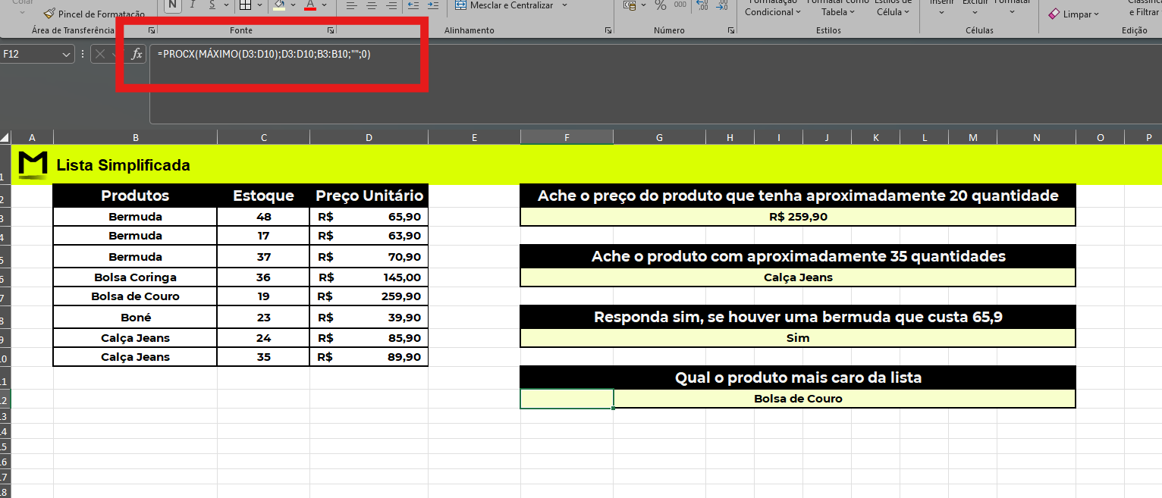Open the Limpar menu
The width and height of the screenshot is (1162, 498).
[1074, 14]
